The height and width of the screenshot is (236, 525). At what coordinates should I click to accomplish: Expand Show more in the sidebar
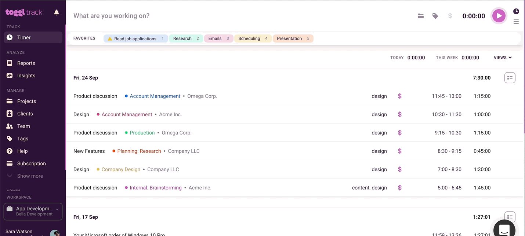pyautogui.click(x=30, y=176)
